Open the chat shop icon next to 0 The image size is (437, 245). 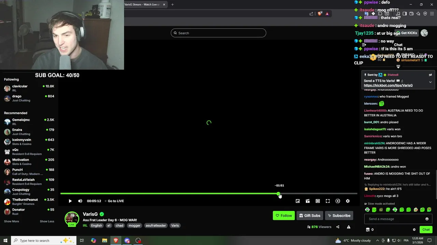368,230
